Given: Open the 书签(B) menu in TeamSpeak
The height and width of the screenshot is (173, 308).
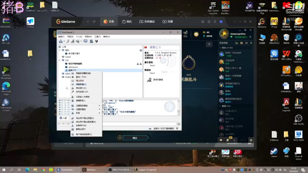Looking at the screenshot, I should coord(70,37).
